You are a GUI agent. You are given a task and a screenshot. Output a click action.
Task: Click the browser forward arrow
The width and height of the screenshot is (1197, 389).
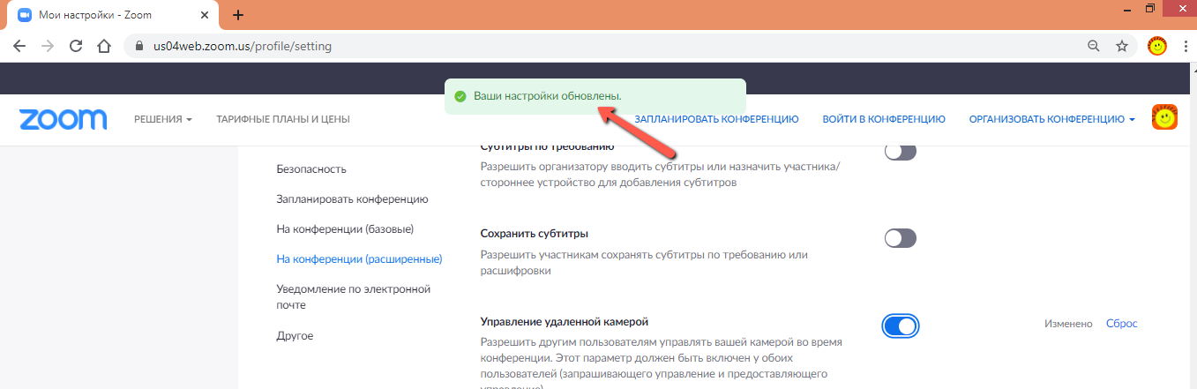pyautogui.click(x=47, y=46)
